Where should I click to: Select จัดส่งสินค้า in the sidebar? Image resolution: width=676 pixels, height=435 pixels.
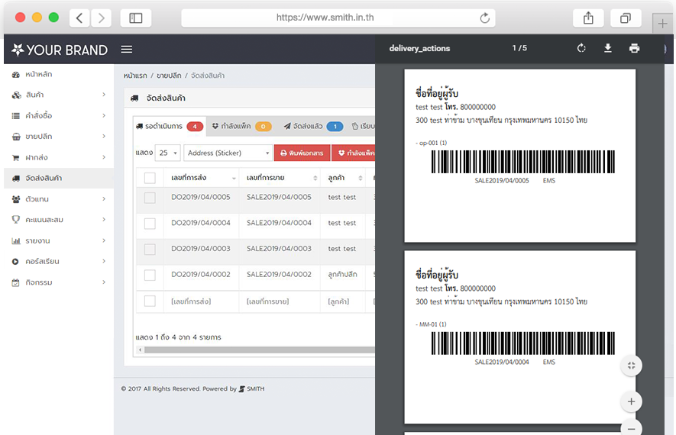point(59,178)
